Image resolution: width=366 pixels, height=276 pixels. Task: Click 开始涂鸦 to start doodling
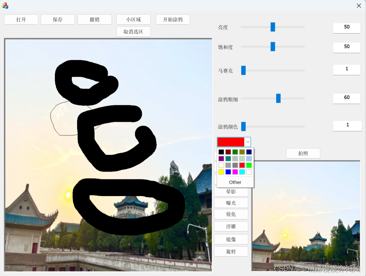pyautogui.click(x=172, y=19)
